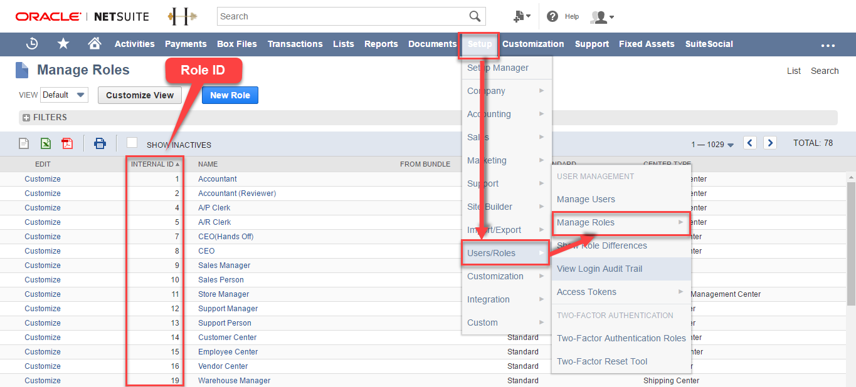This screenshot has width=856, height=387.
Task: Open the recent records clock icon
Action: coord(32,44)
